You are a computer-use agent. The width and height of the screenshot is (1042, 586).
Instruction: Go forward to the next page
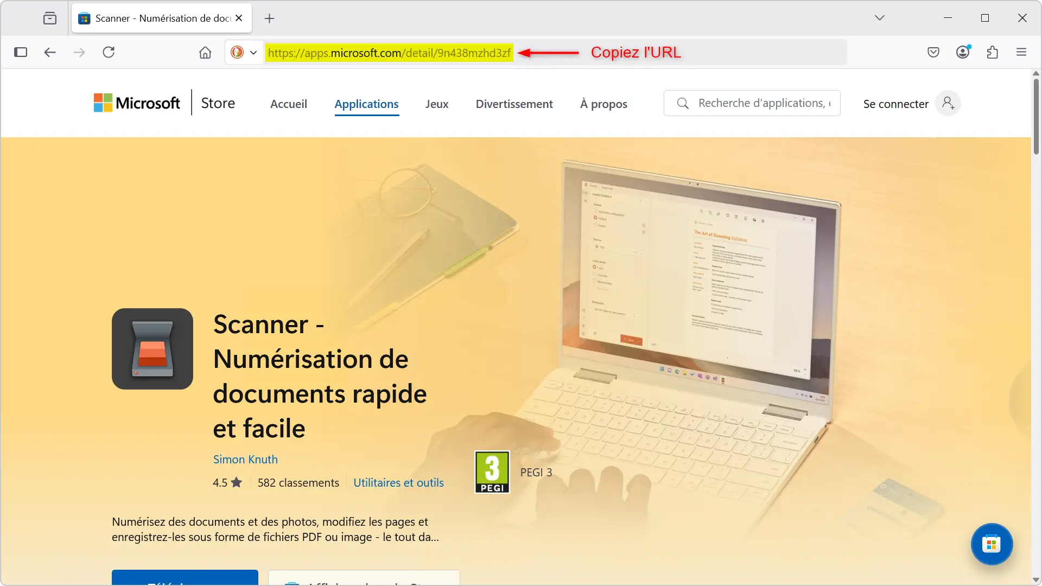(x=79, y=52)
